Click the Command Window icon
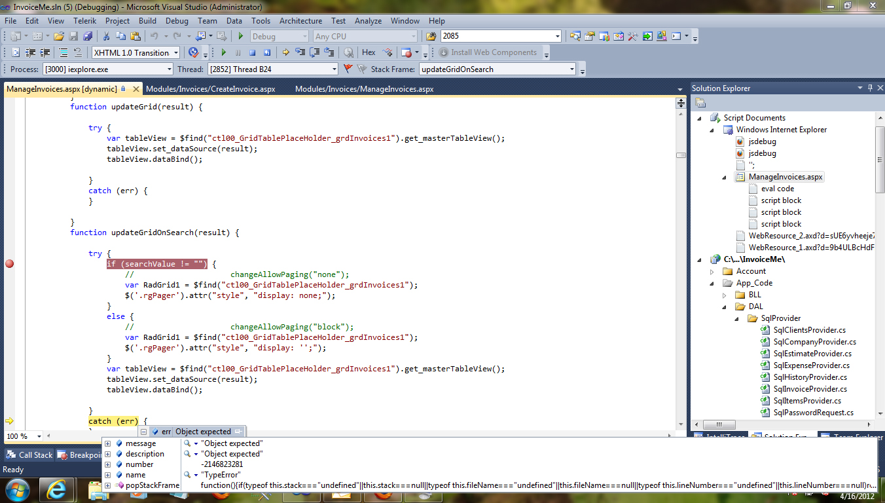This screenshot has width=885, height=503. pos(676,37)
